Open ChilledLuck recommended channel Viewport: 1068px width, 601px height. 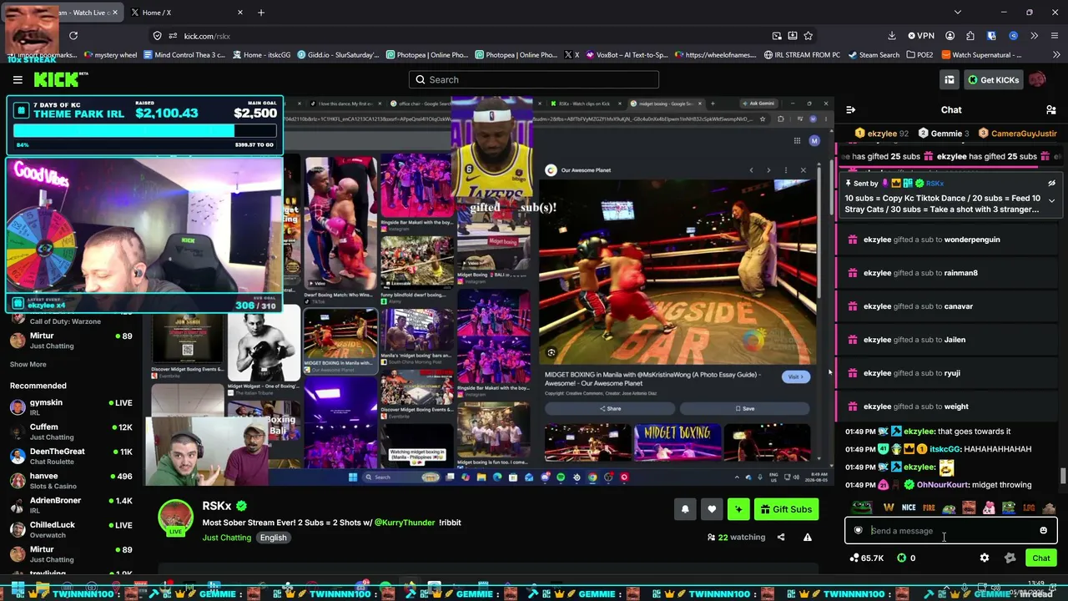[71, 529]
